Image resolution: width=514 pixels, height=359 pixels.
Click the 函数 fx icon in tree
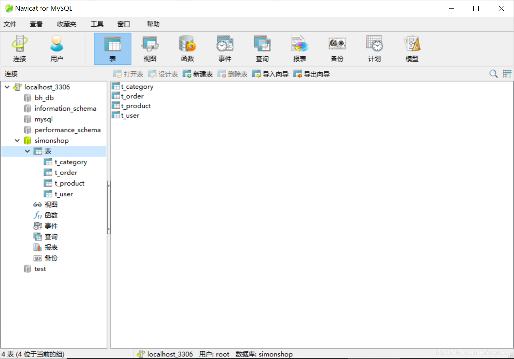coord(37,215)
